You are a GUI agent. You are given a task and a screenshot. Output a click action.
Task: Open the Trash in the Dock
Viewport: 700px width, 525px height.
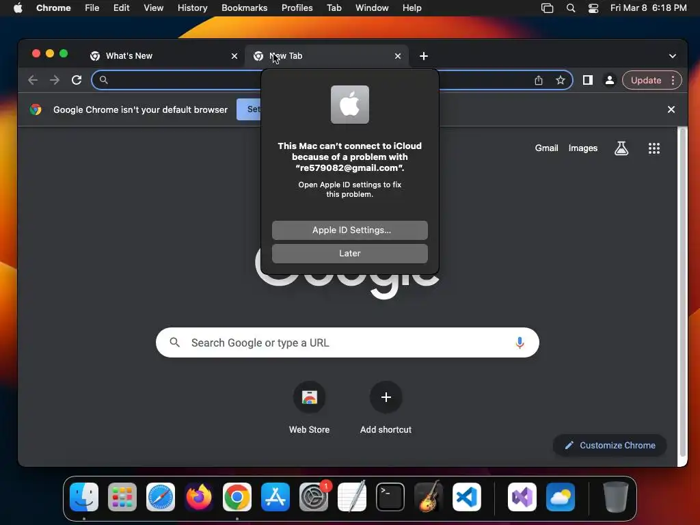coord(616,497)
